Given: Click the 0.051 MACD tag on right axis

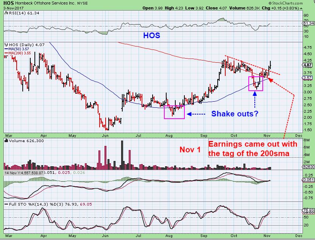Looking at the screenshot, I should (308, 180).
